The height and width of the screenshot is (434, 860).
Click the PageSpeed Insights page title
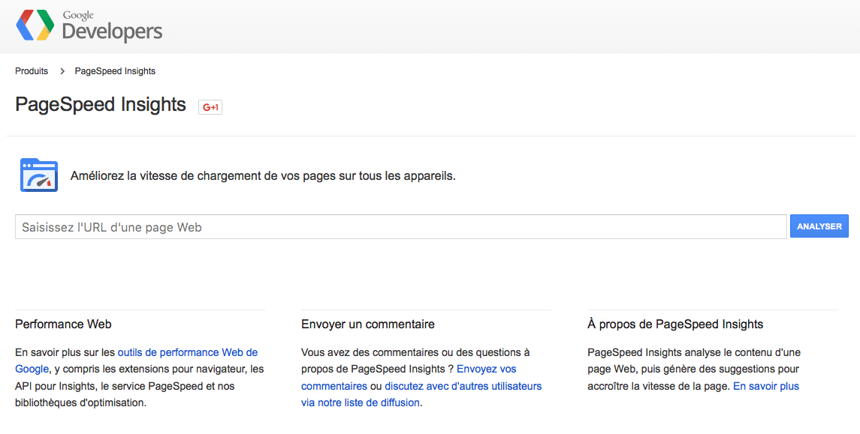click(x=101, y=104)
